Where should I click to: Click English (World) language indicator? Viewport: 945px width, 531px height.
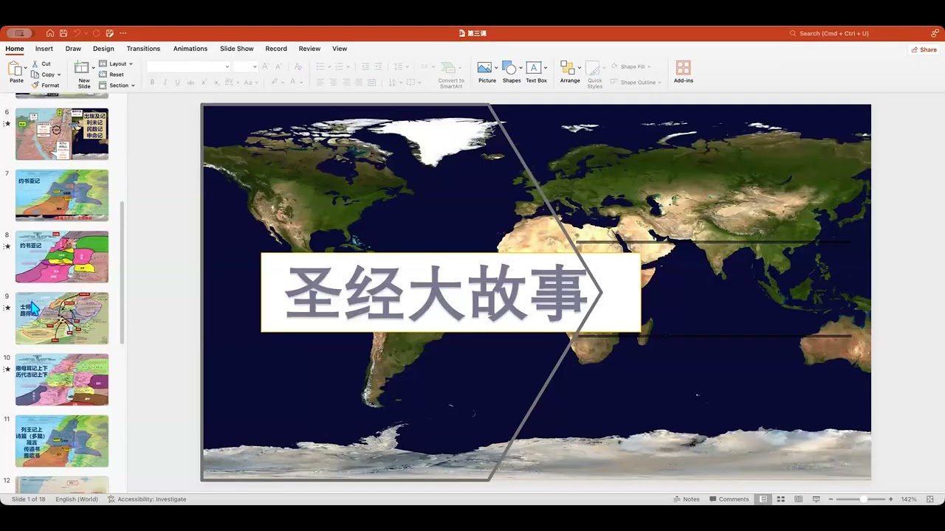point(77,499)
